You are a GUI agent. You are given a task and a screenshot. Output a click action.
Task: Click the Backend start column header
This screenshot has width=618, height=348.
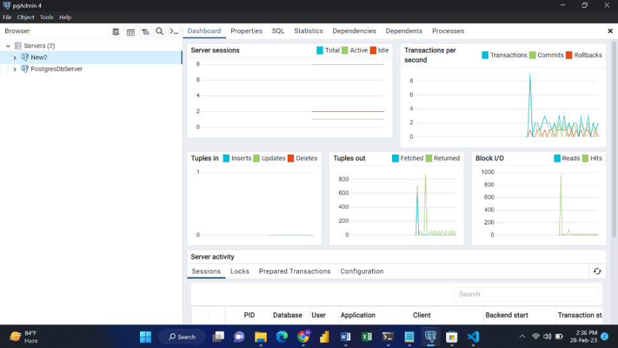(x=507, y=316)
